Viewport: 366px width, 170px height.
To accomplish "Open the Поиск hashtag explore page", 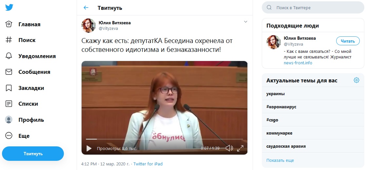I will click(x=20, y=40).
